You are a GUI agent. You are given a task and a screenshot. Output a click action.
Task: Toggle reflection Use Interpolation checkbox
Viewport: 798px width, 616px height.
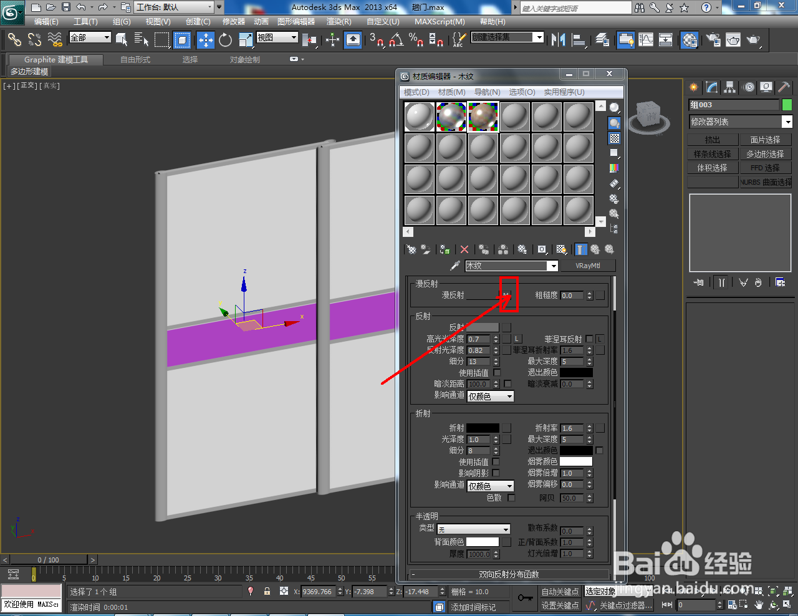(x=497, y=373)
